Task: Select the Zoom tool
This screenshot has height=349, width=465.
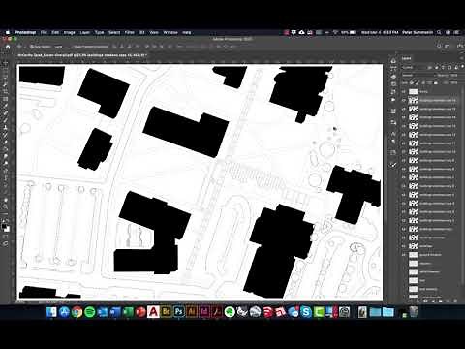Action: coord(5,206)
